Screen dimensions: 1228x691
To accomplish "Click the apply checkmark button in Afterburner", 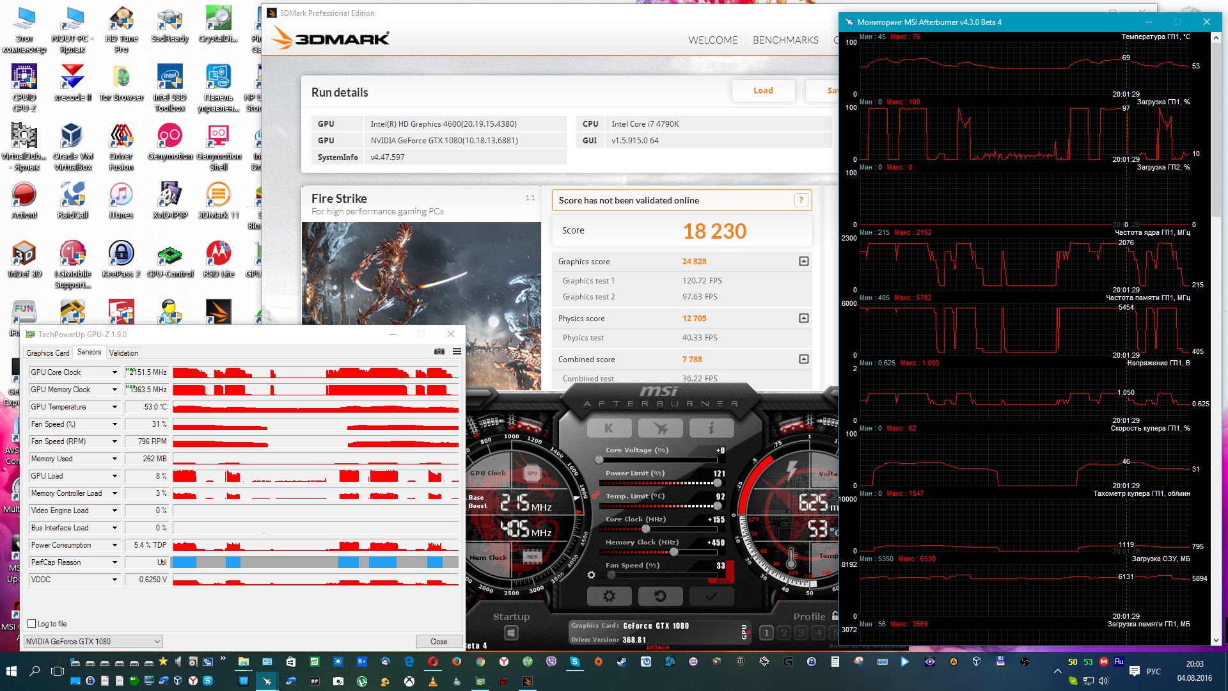I will click(711, 596).
